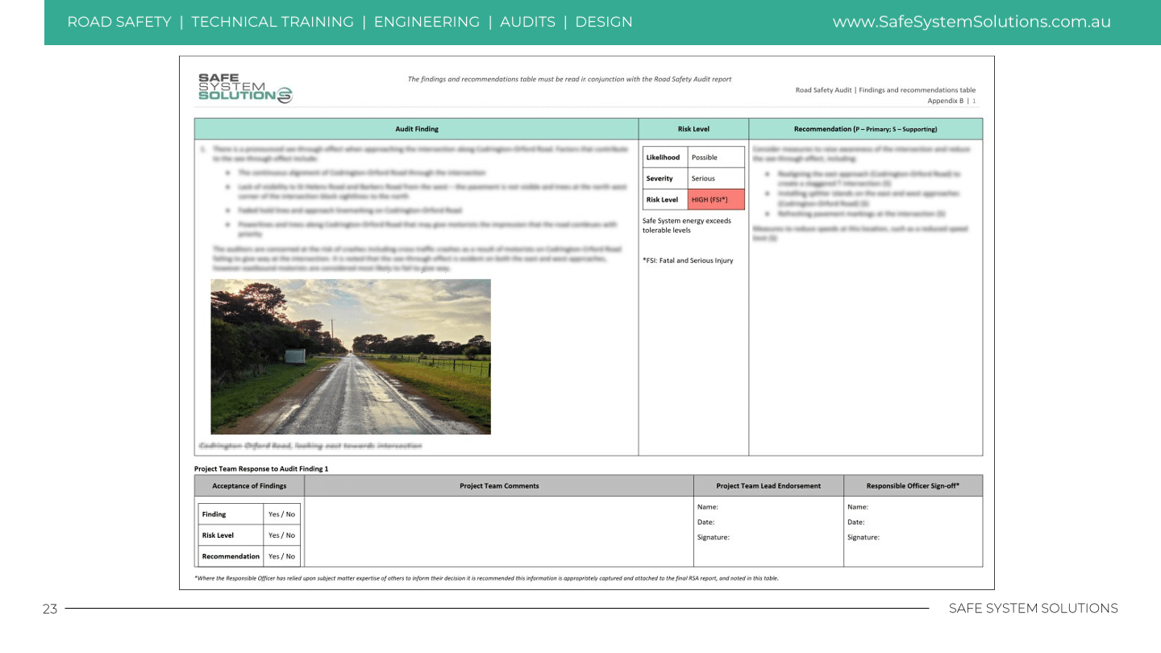The width and height of the screenshot is (1161, 653).
Task: Click the ROAD SAFETY header text
Action: pos(119,22)
